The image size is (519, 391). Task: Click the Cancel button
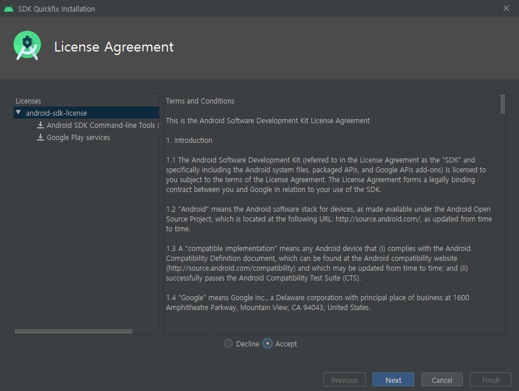[442, 380]
